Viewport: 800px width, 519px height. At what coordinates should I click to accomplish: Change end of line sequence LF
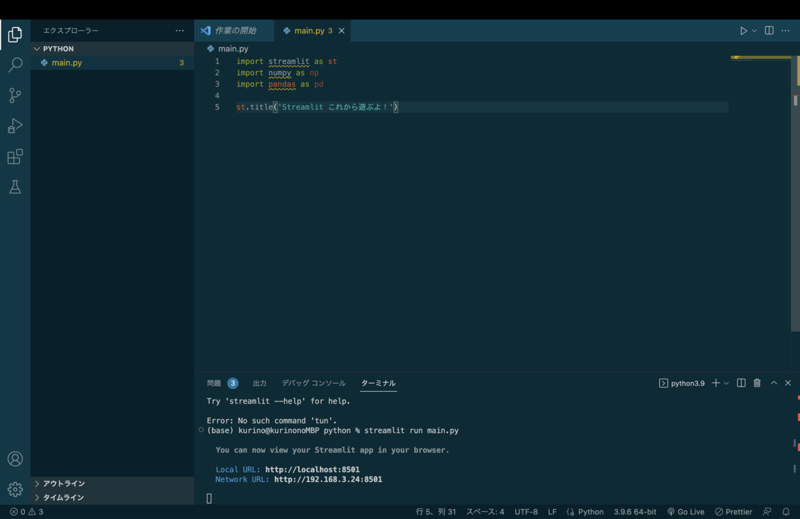tap(552, 512)
